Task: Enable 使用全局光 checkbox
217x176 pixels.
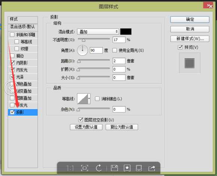Action: click(x=114, y=50)
